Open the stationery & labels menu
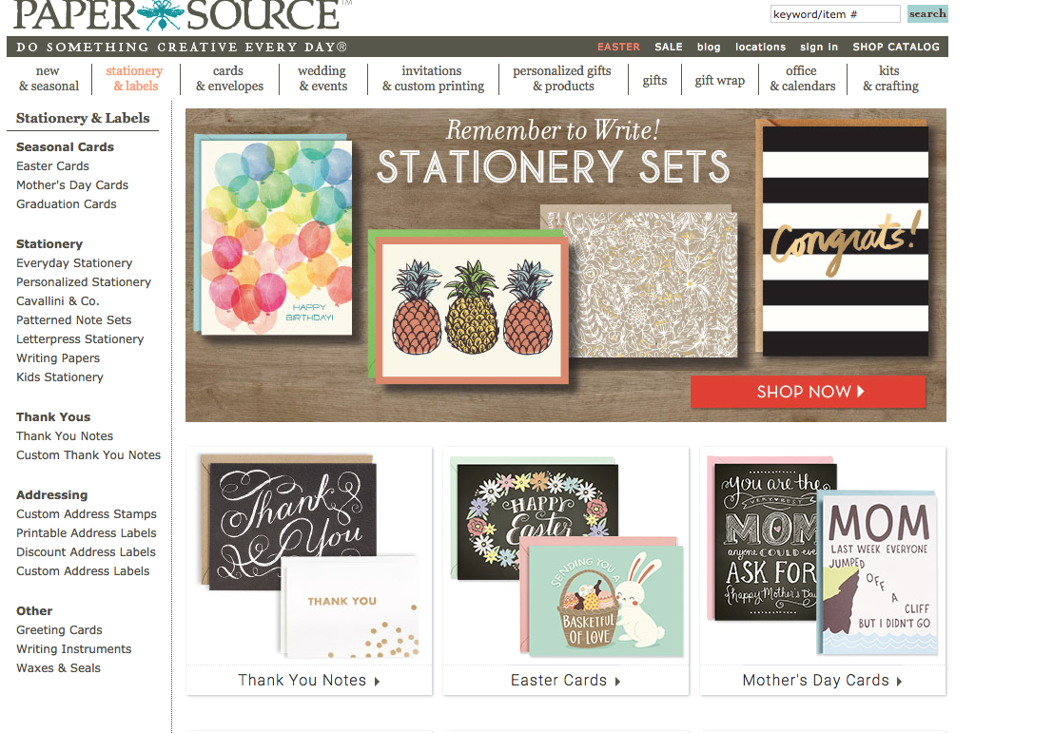The image size is (1053, 733). point(135,79)
